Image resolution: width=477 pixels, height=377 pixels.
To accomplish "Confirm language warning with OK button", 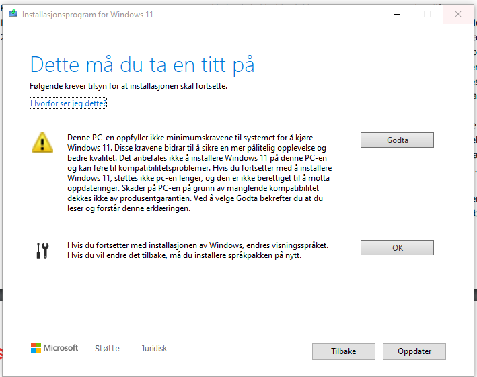I will click(x=397, y=247).
